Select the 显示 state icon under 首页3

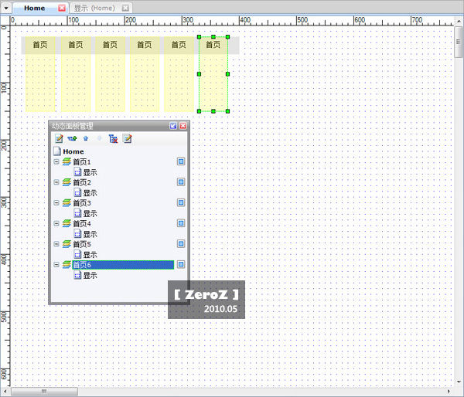click(77, 213)
